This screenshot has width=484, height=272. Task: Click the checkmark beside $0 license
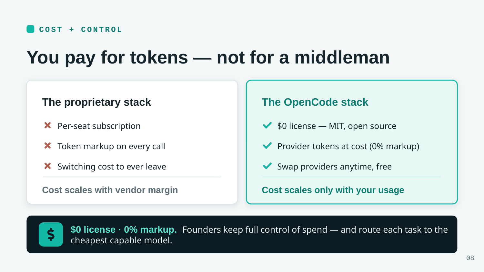pos(267,125)
